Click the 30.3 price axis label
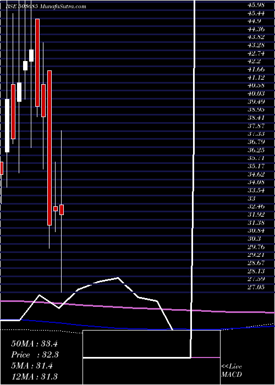 [x=253, y=239]
